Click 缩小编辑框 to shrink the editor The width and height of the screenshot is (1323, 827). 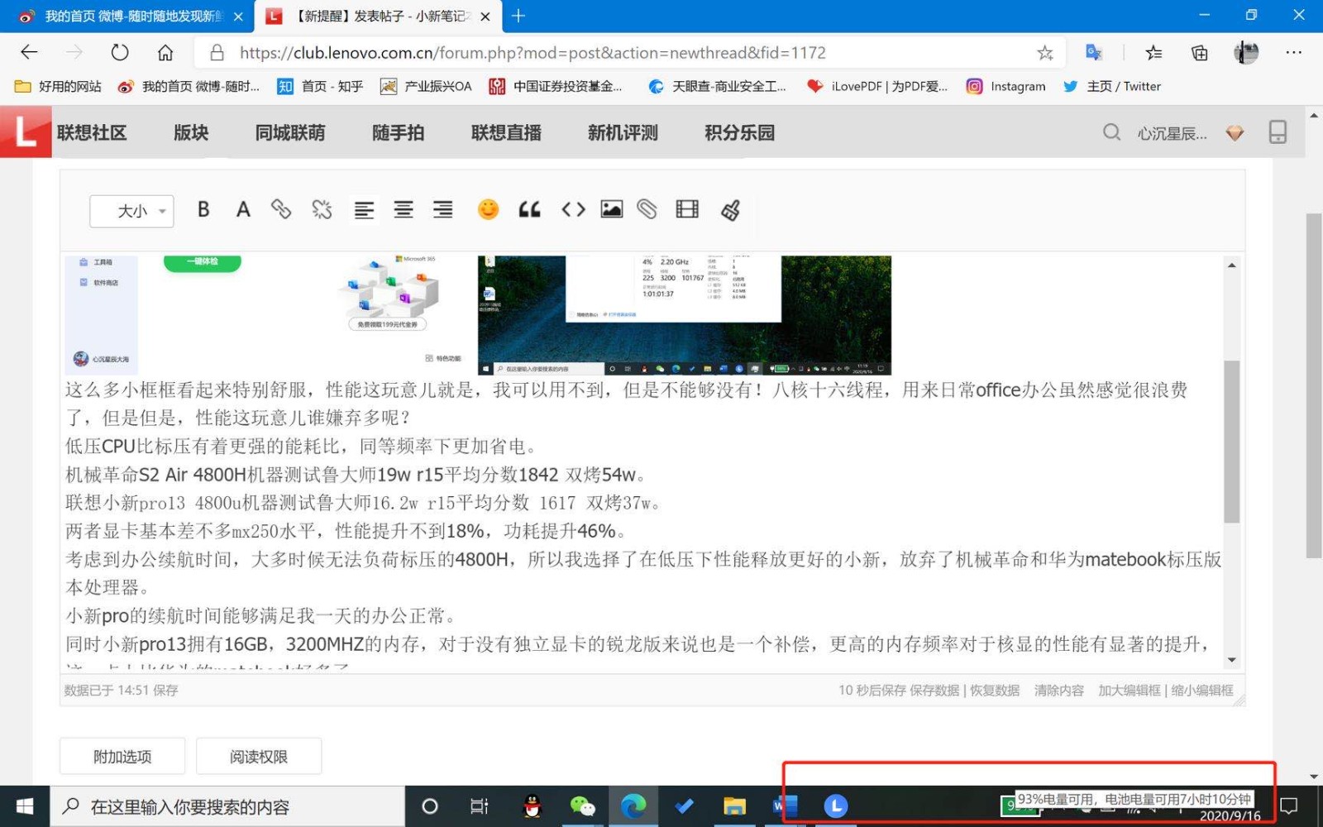[1202, 690]
